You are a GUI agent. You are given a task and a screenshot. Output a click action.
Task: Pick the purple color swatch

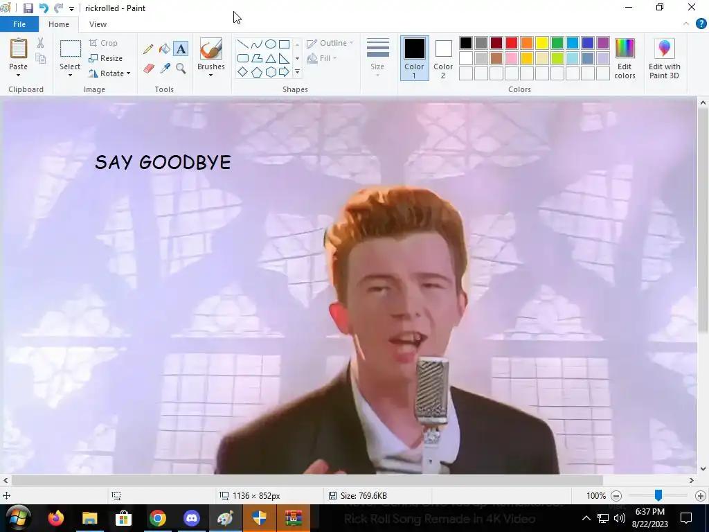[603, 43]
